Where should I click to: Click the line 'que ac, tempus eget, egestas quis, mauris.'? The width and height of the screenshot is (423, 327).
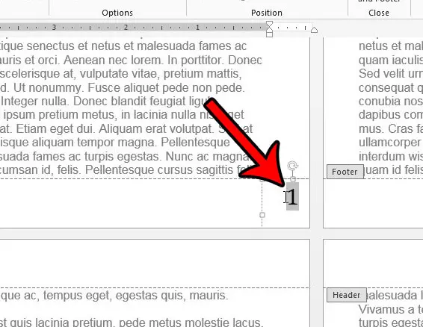click(114, 296)
